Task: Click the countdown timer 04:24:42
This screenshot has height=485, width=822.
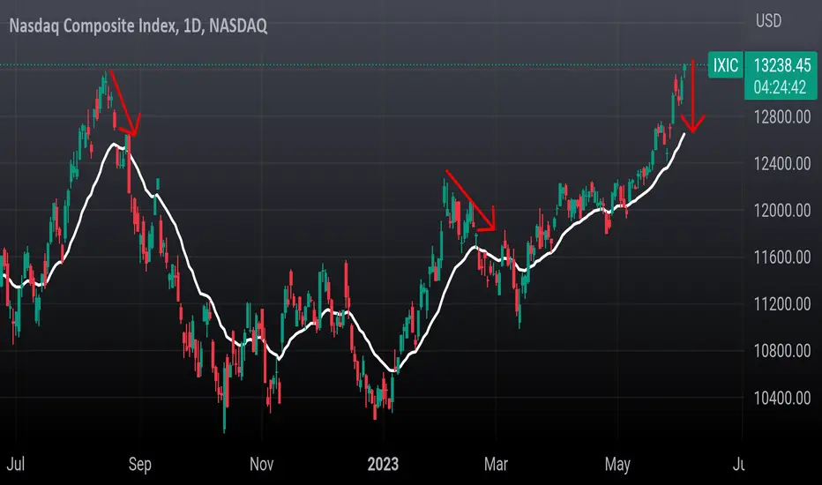Action: pos(780,87)
